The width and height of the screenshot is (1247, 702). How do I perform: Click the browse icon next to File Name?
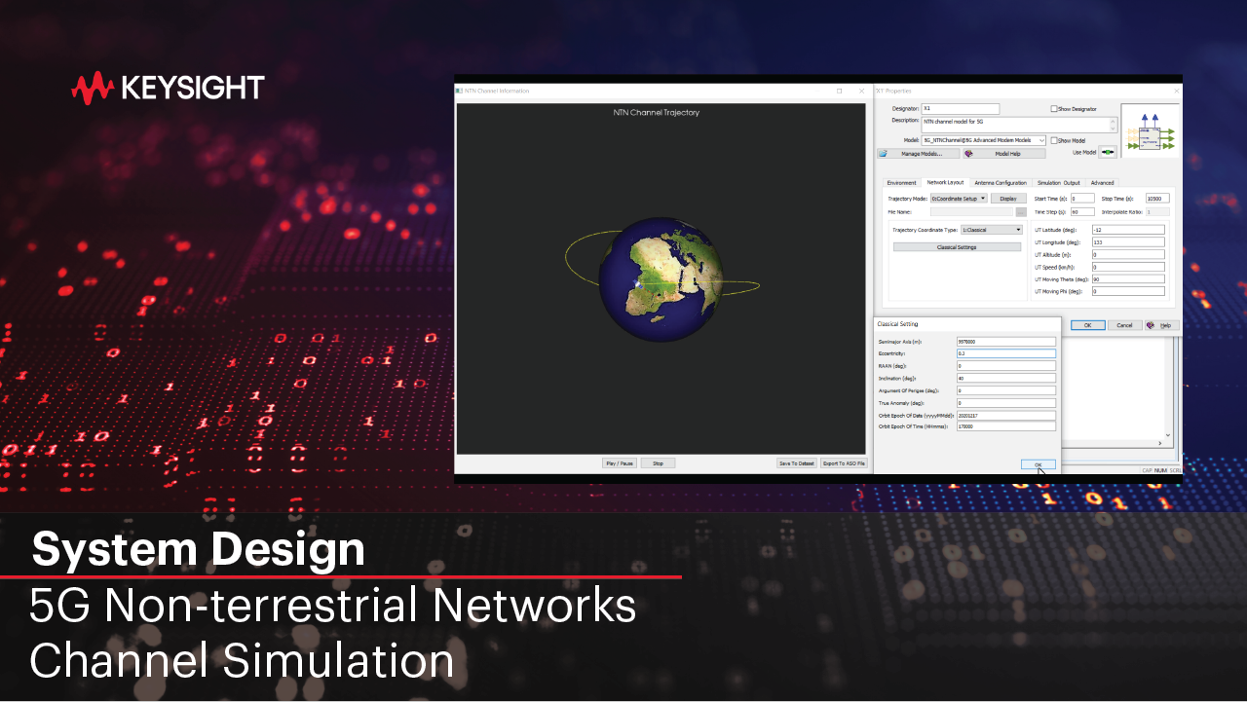(1020, 211)
